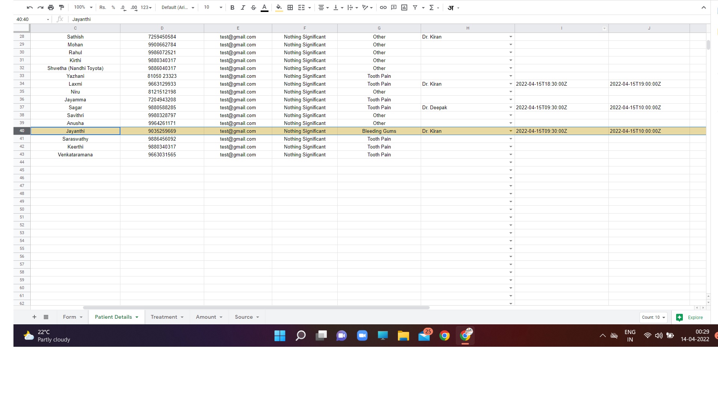Decrease decimal places
This screenshot has width=718, height=404.
point(123,7)
